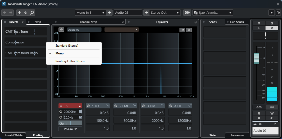Click low-cut 20.0Hz slope icon
The width and height of the screenshot is (282, 139).
[80, 118]
